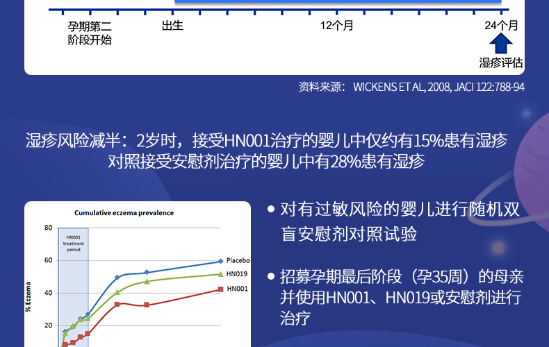Click the 湿疹评估 label

(x=501, y=63)
